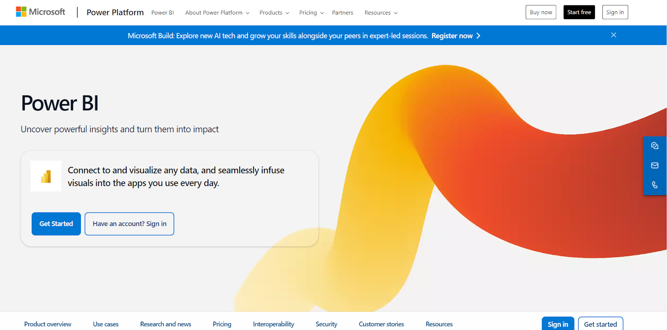Open Partners in the top navigation
This screenshot has width=667, height=330.
coord(343,13)
